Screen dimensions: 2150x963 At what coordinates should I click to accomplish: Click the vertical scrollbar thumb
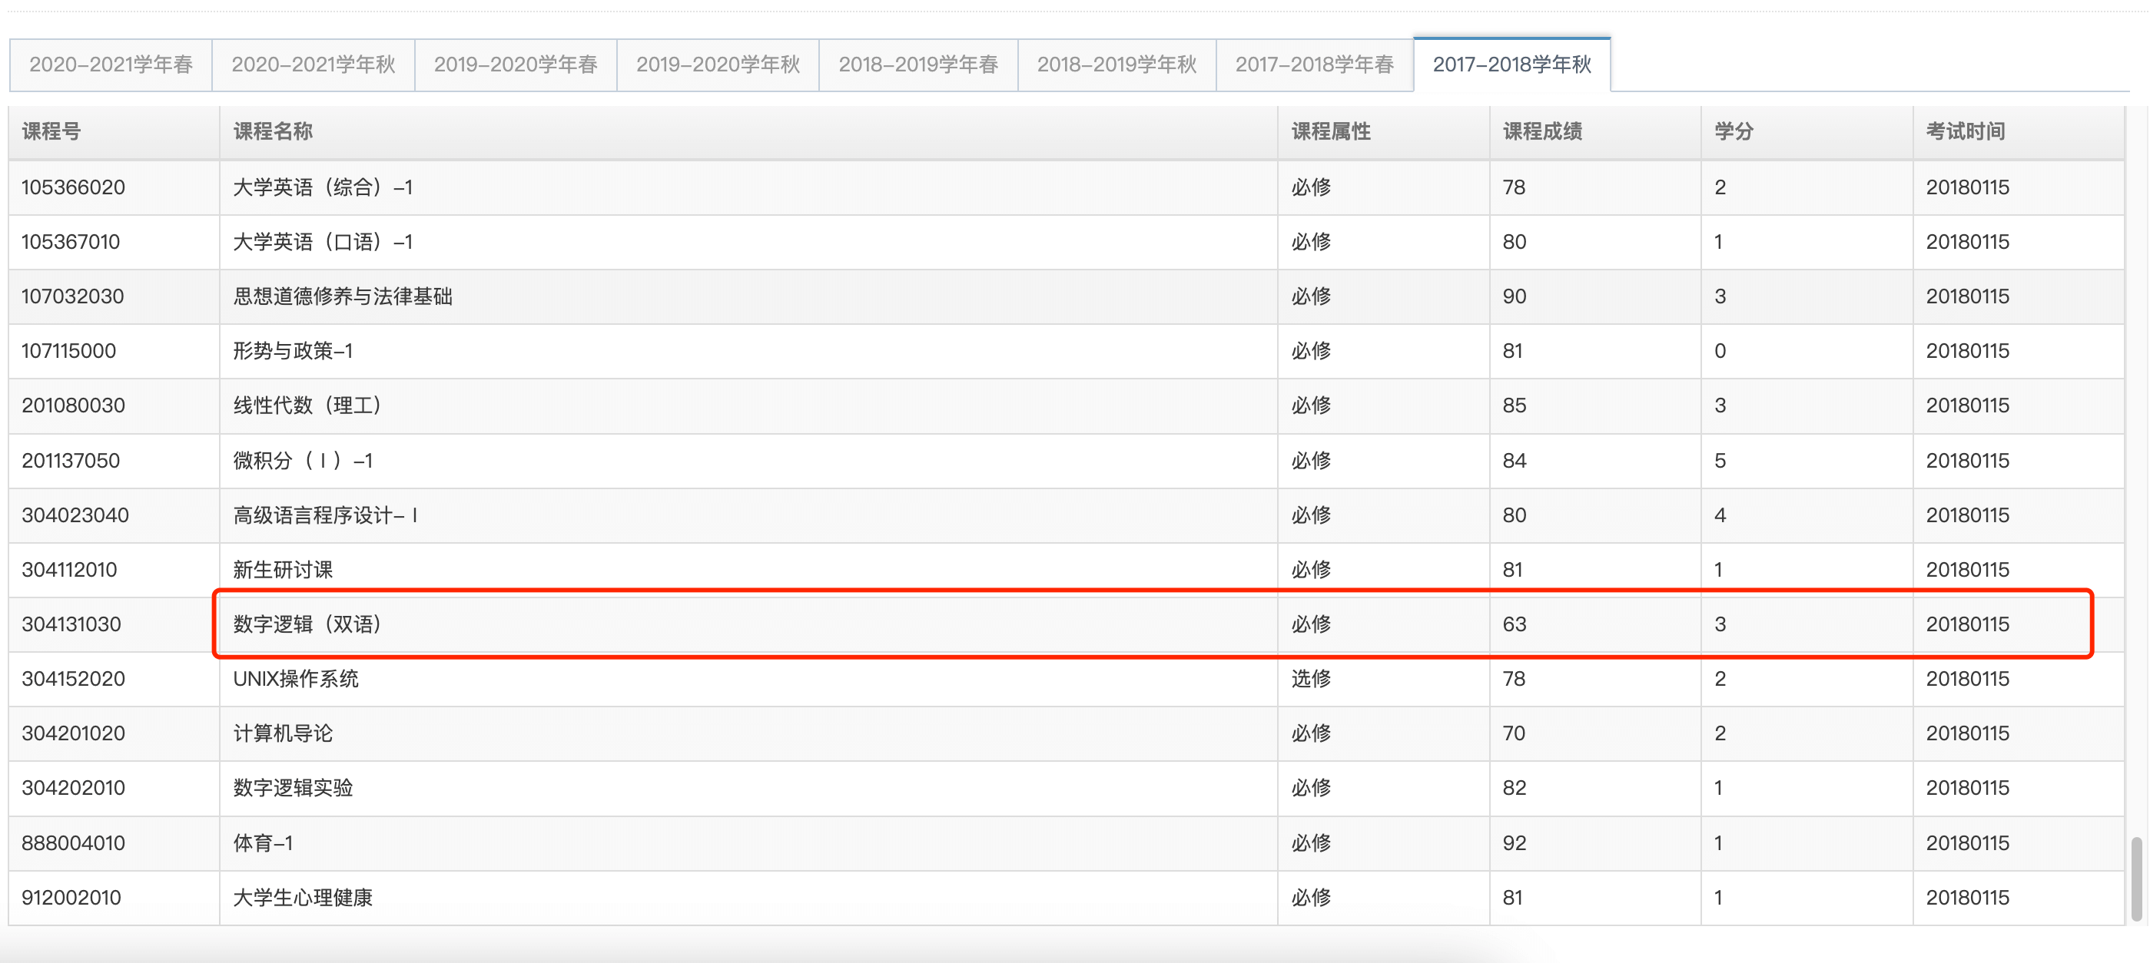pyautogui.click(x=2137, y=878)
